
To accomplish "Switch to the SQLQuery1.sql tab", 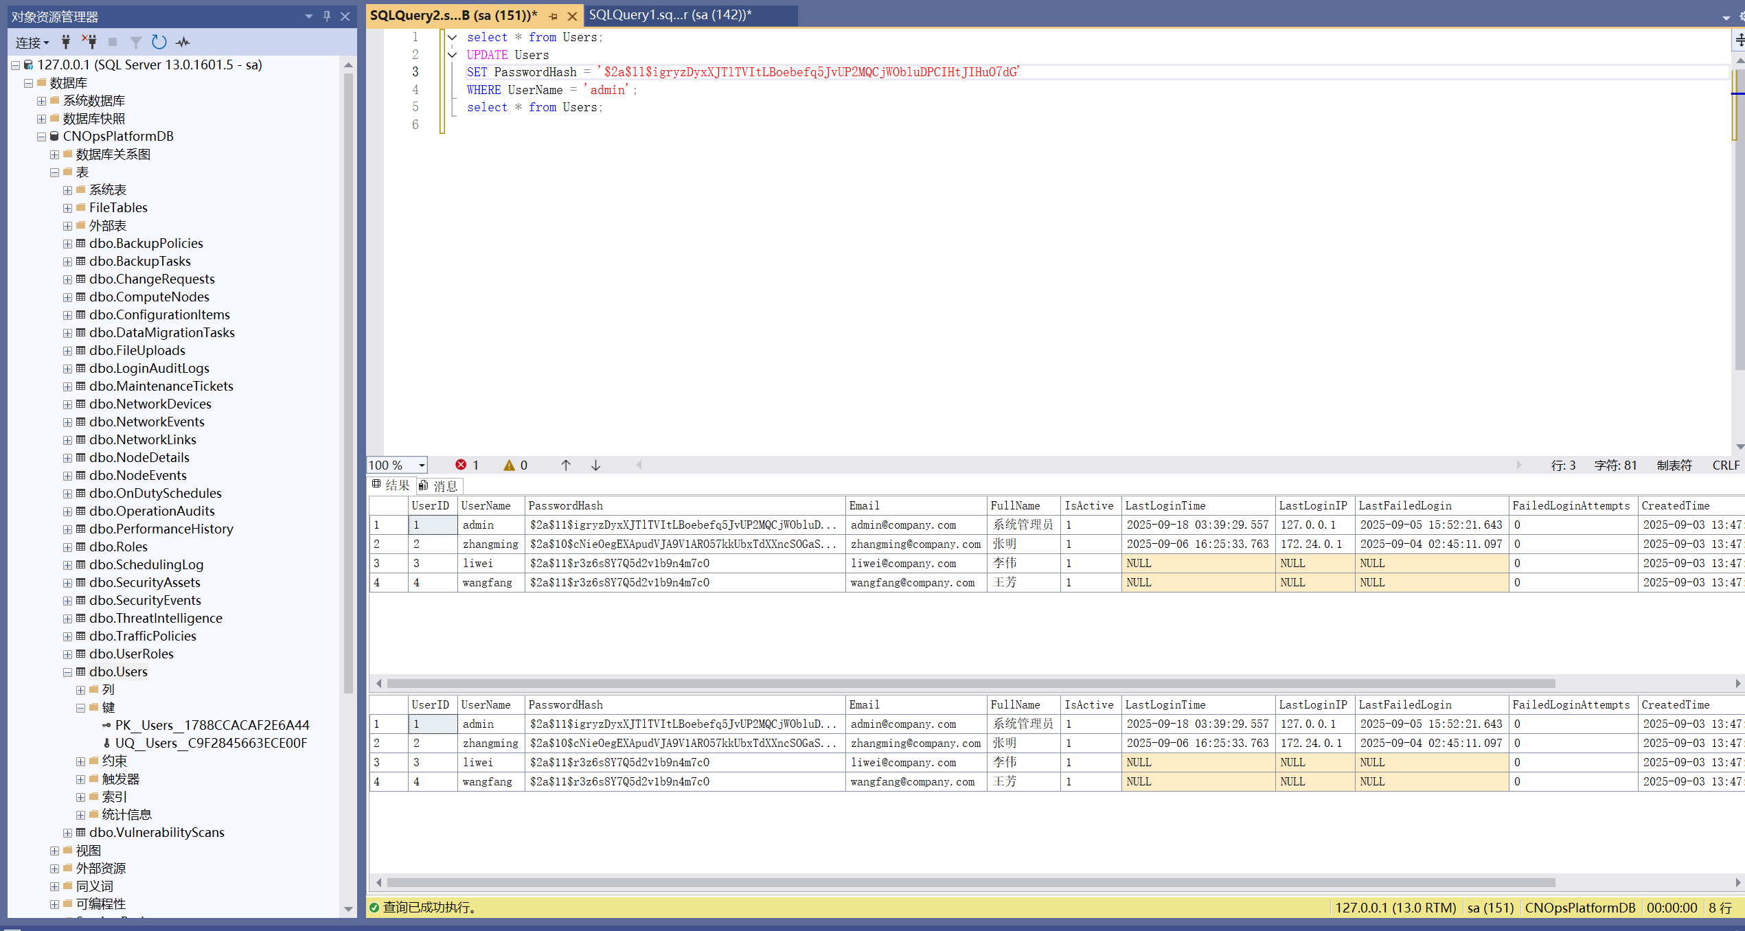I will click(x=670, y=15).
